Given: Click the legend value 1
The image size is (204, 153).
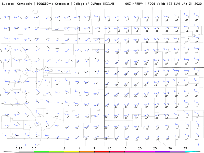Looking at the screenshot, I should (49, 148).
